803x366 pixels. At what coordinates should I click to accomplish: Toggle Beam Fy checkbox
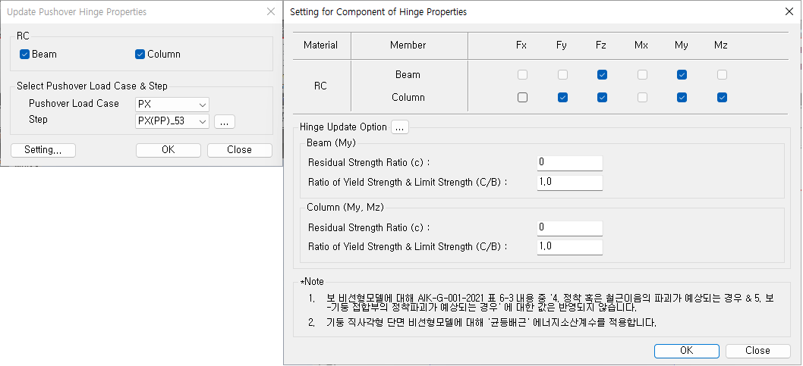[x=562, y=74]
